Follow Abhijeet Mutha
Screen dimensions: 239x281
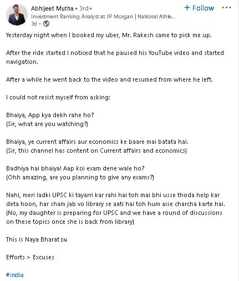coord(199,8)
